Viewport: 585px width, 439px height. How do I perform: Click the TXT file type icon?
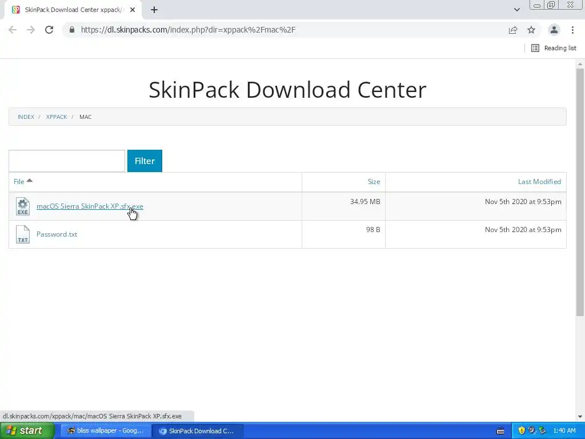[x=23, y=234]
